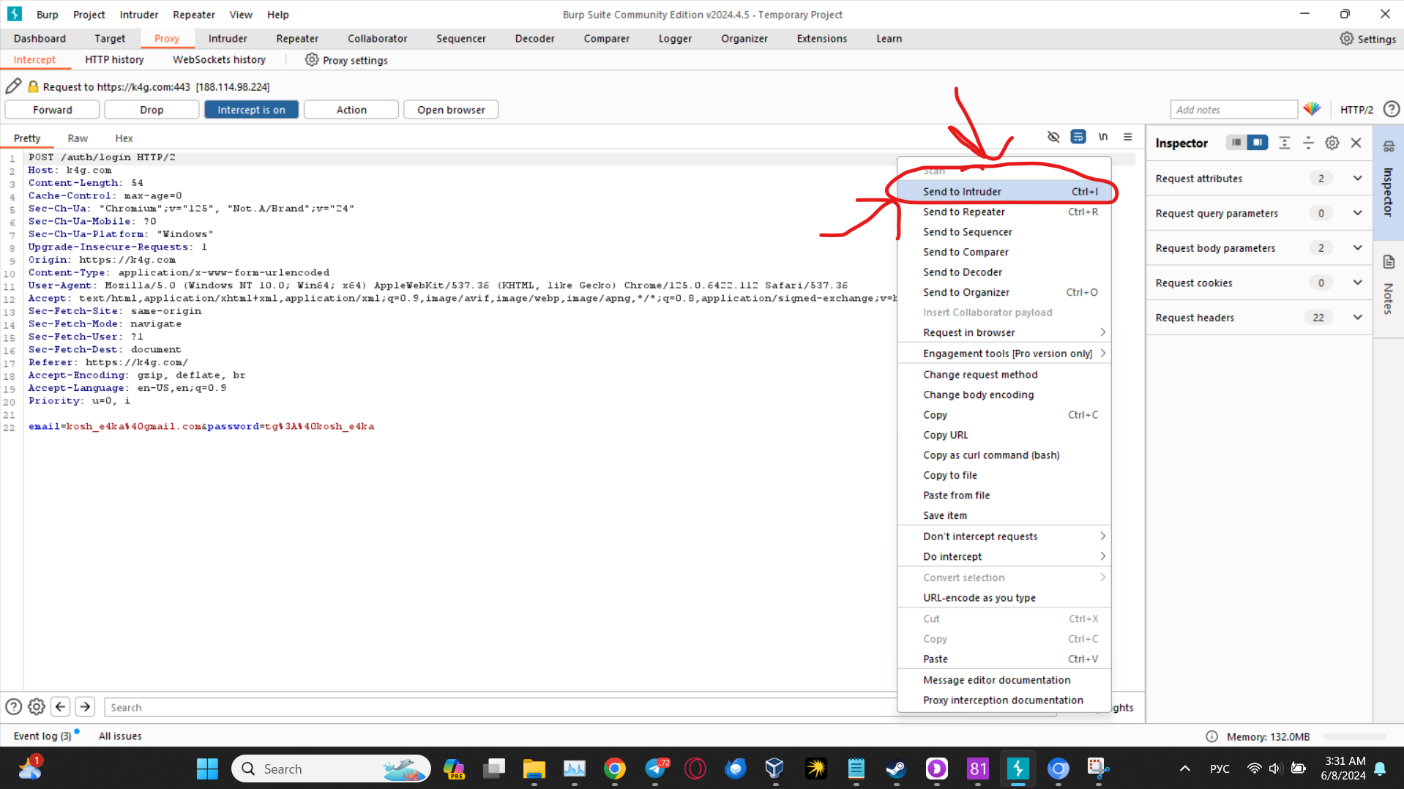The height and width of the screenshot is (789, 1404).
Task: Open Don't intercept requests submenu
Action: (1004, 536)
